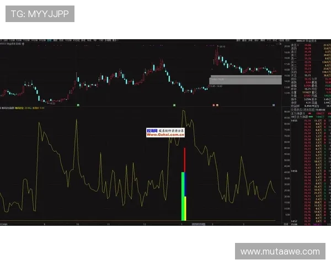Click the red bar of the indicator signal column
The height and width of the screenshot is (265, 331).
pyautogui.click(x=184, y=160)
